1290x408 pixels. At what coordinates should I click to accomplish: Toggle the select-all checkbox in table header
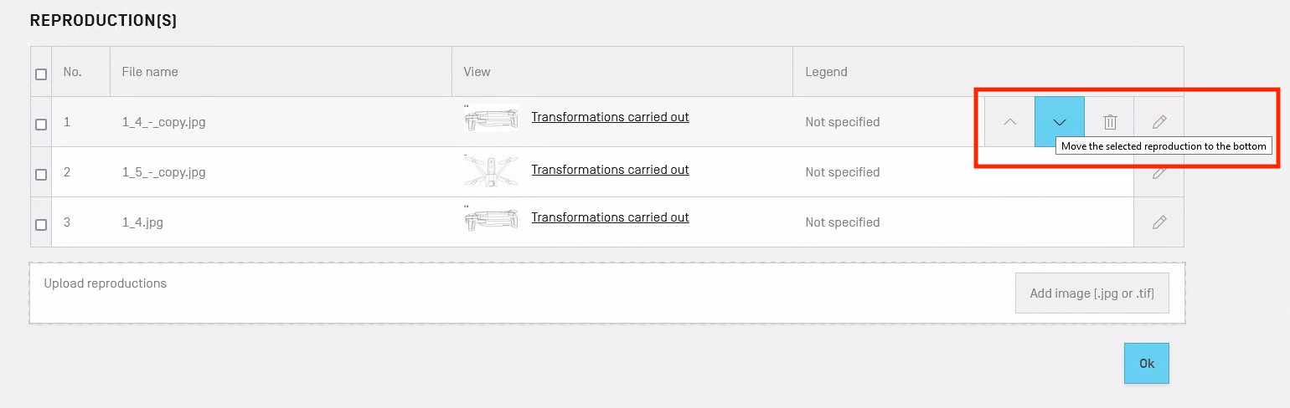41,74
